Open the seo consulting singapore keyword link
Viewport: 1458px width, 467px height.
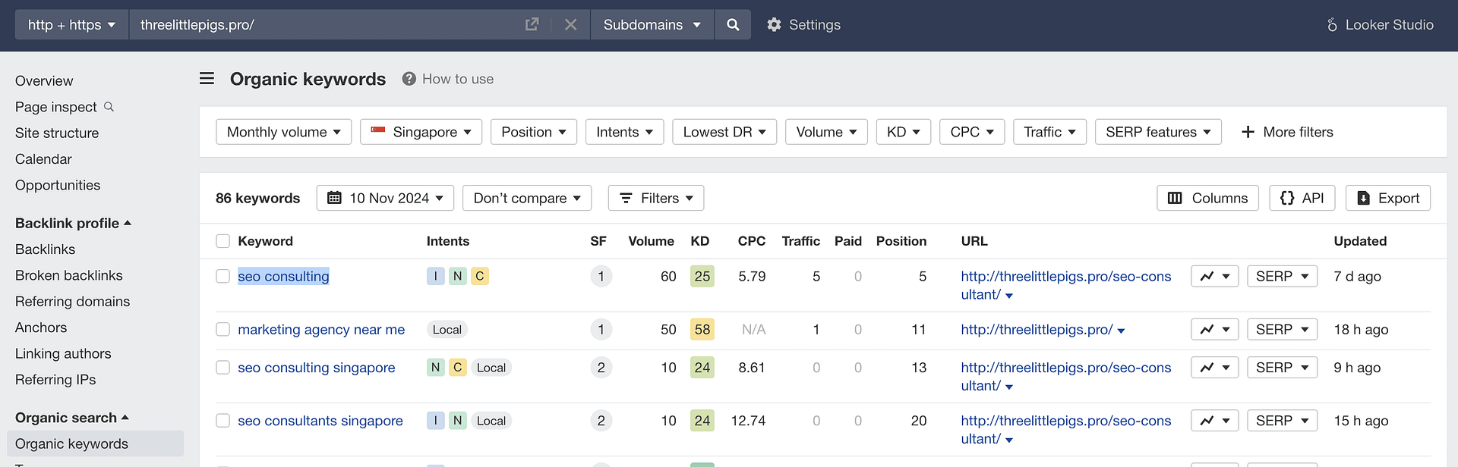click(x=316, y=368)
